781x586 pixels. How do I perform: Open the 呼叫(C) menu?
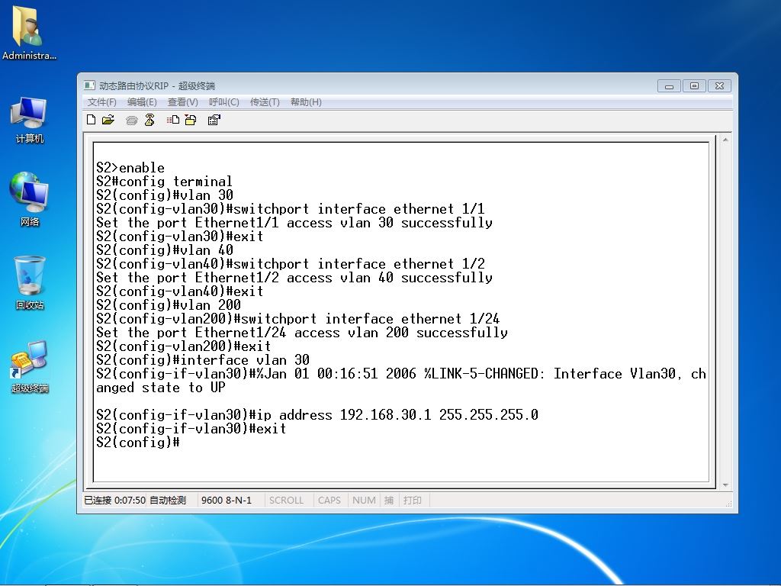223,102
